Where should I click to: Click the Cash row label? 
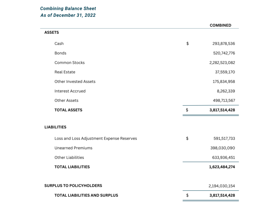tap(59, 44)
